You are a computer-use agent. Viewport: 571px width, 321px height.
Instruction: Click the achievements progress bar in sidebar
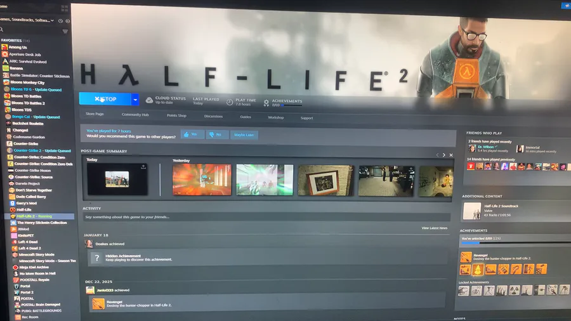click(515, 243)
